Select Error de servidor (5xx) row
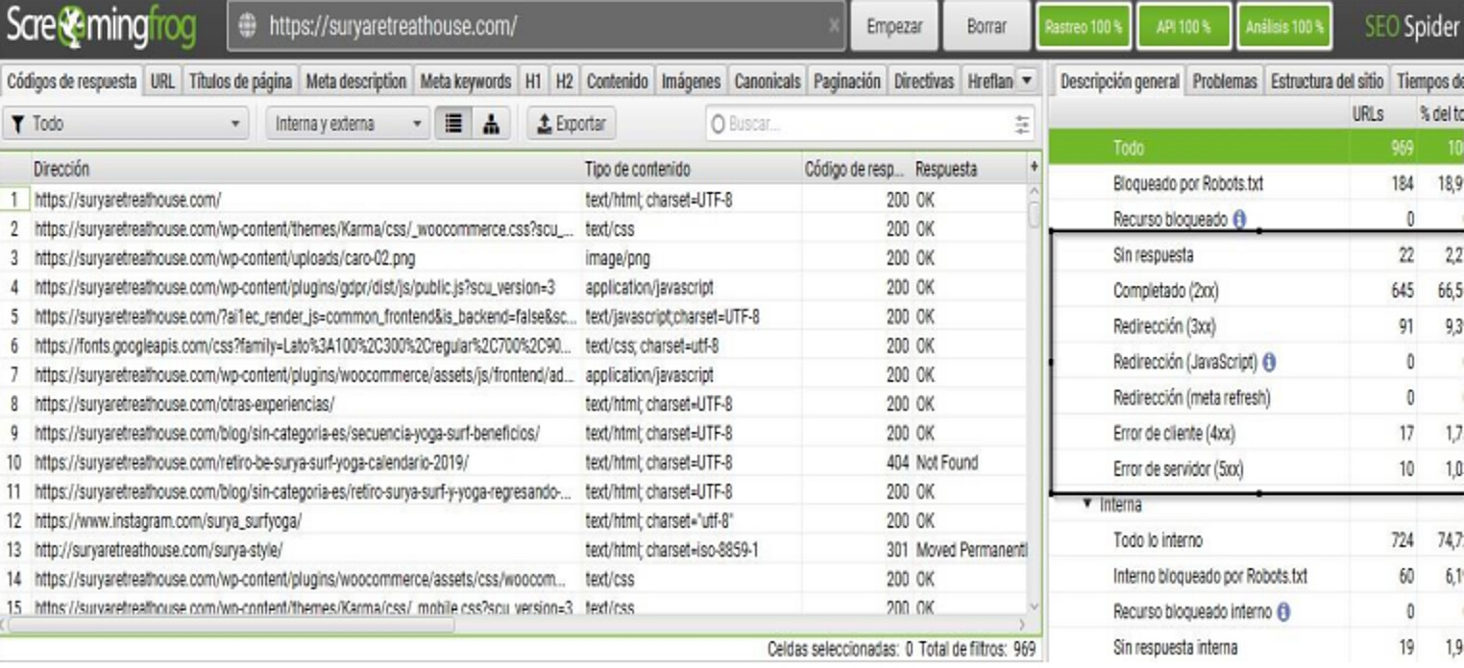The image size is (1464, 668). 1257,469
